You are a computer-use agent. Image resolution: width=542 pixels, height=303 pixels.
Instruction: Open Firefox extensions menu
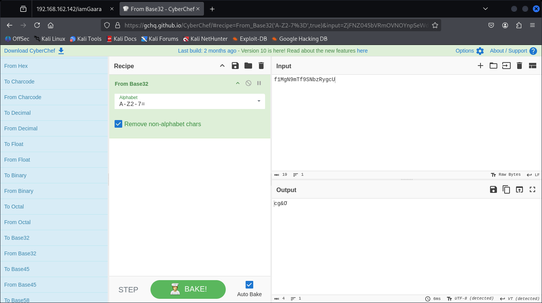tap(519, 25)
